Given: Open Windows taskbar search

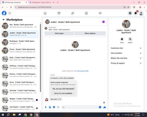Looking at the screenshot, I should click(x=8, y=115).
